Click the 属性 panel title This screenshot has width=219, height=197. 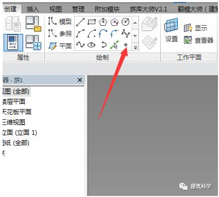23,57
